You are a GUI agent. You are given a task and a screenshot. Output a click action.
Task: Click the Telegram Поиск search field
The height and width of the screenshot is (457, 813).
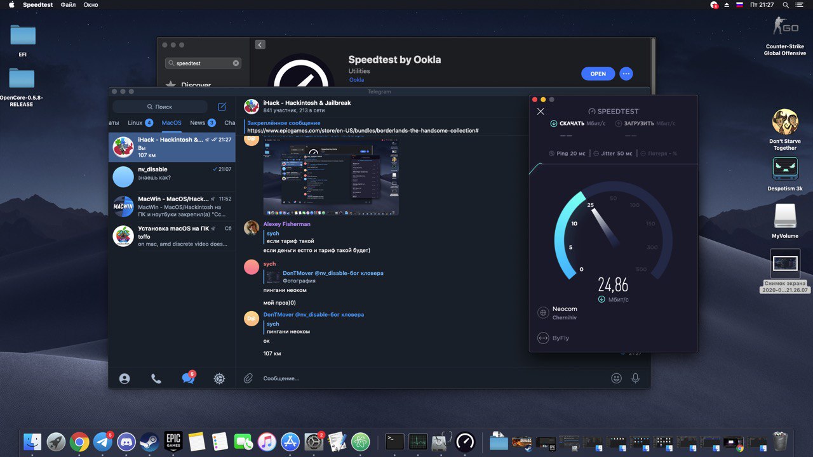tap(160, 107)
